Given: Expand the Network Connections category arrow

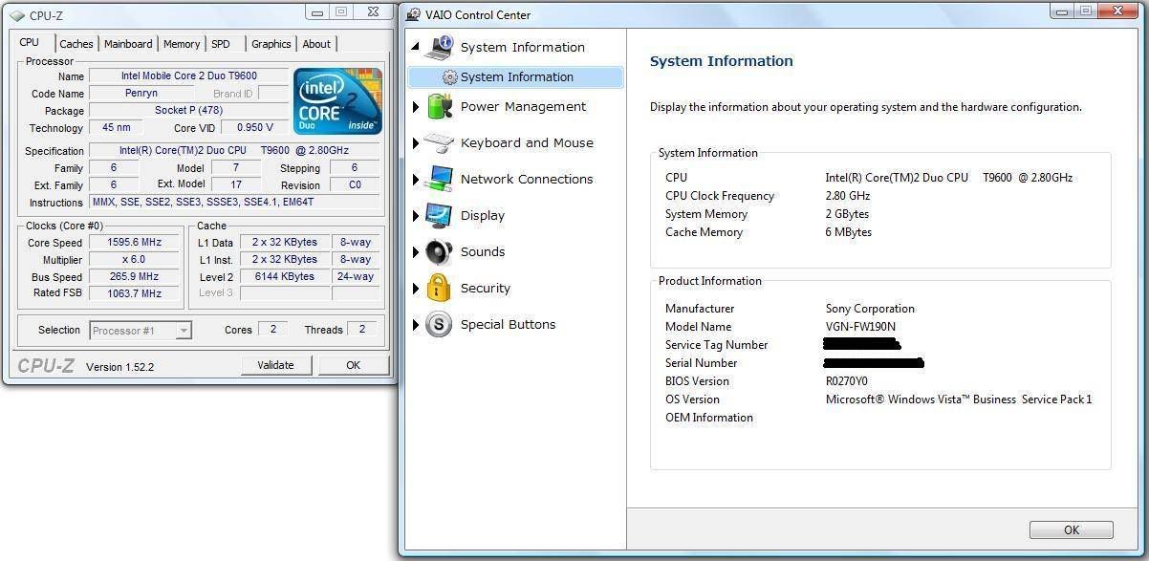Looking at the screenshot, I should point(416,180).
